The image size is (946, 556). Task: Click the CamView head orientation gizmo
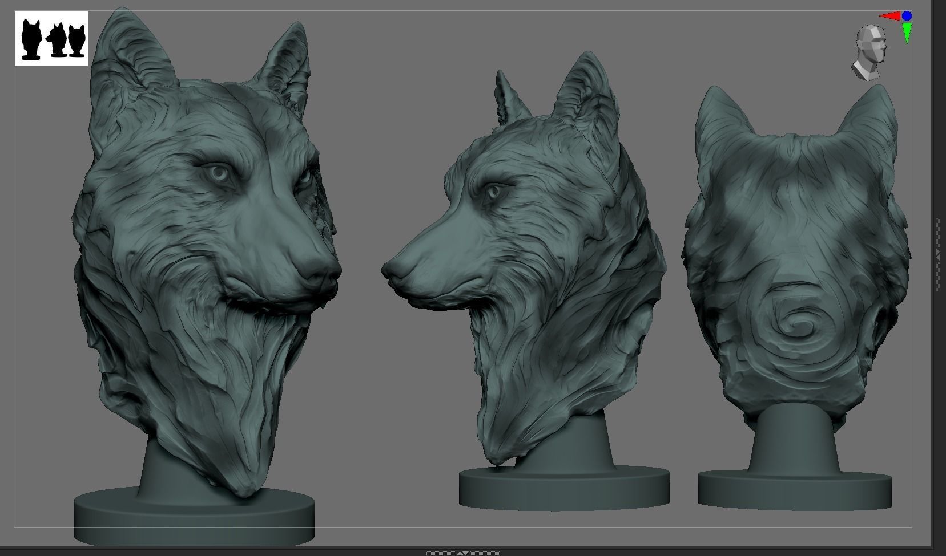(869, 52)
